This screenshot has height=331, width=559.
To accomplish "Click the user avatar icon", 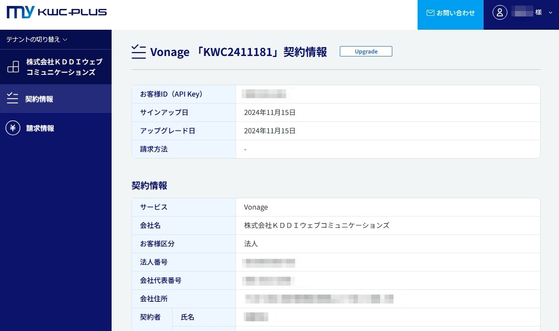I will pos(500,12).
